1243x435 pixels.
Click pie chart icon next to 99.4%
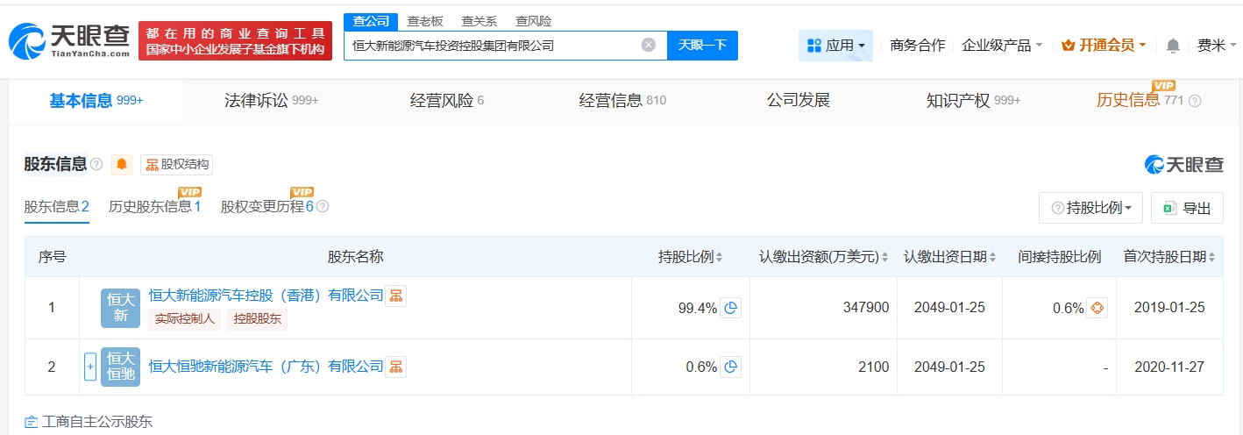(730, 308)
